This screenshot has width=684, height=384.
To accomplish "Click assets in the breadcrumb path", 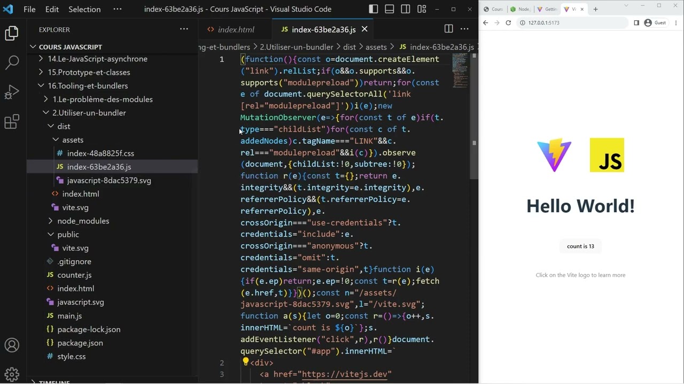I will (x=376, y=47).
